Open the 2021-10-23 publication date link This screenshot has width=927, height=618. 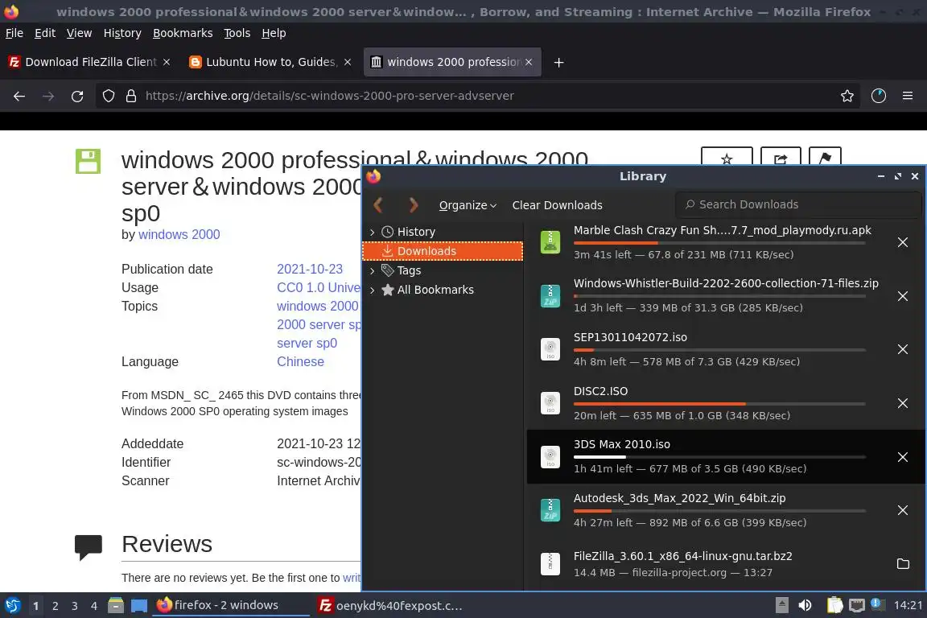(x=310, y=269)
